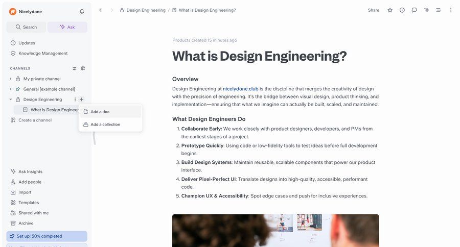Open the table of contents icon

[x=439, y=10]
